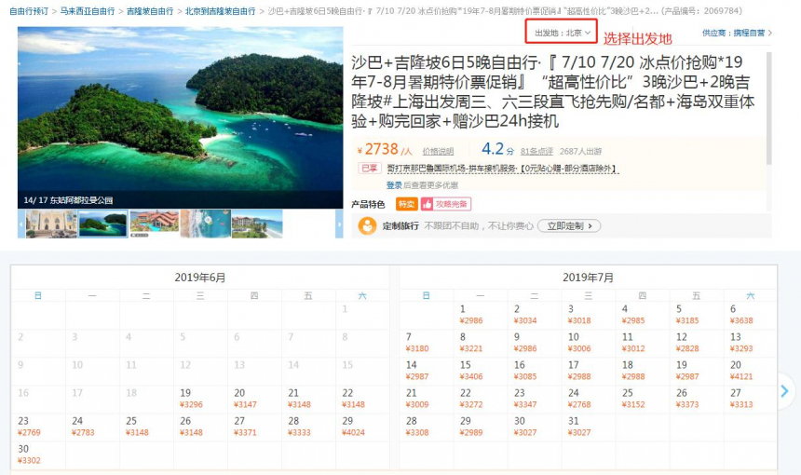
Task: Select July 15 priced ¥3406
Action: 481,372
